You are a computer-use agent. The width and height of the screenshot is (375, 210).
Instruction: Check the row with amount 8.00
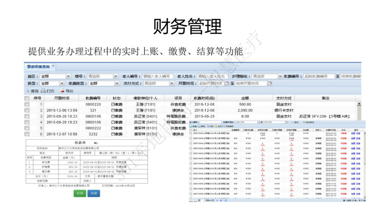click(27, 116)
